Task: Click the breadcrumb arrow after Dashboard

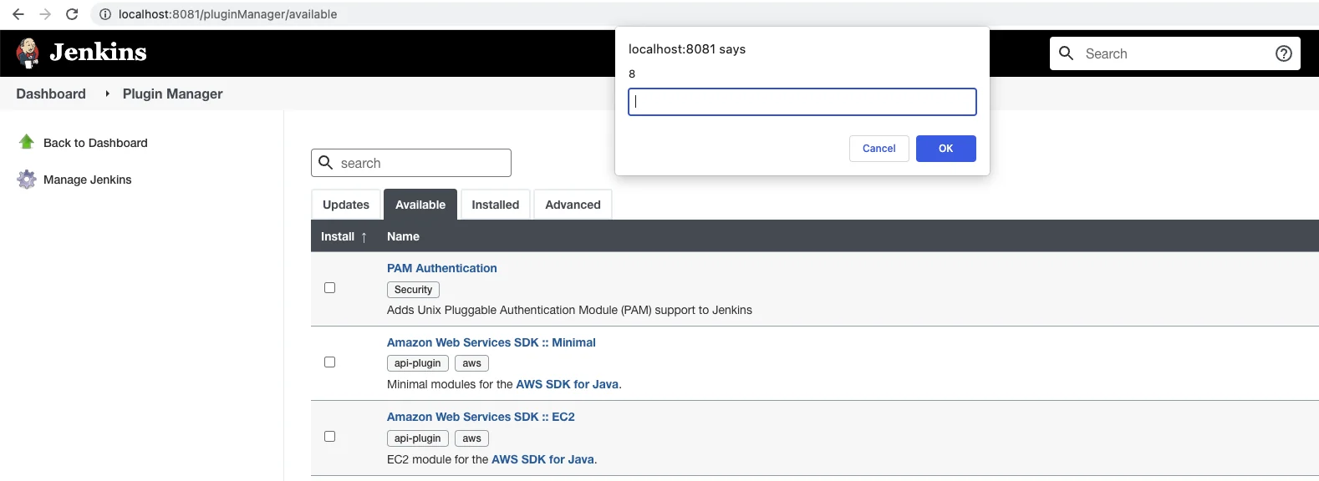Action: click(107, 94)
